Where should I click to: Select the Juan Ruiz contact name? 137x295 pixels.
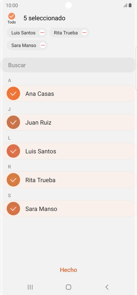39,123
